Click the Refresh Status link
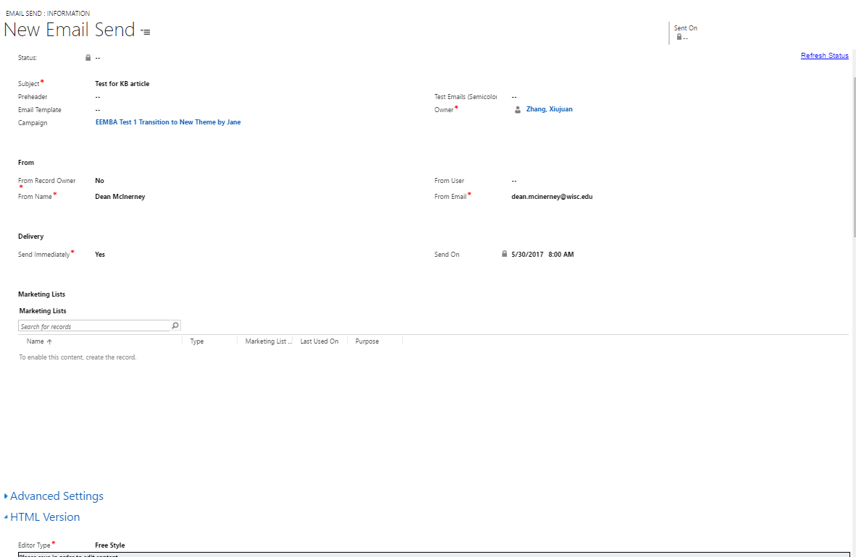This screenshot has height=557, width=856. pos(824,56)
